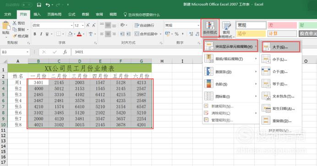The width and height of the screenshot is (317, 166).
Task: Choose Duplicate Values rule
Action: pyautogui.click(x=281, y=121)
